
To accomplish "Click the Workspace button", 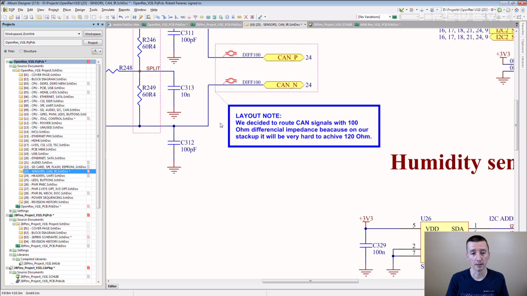I will pyautogui.click(x=93, y=34).
